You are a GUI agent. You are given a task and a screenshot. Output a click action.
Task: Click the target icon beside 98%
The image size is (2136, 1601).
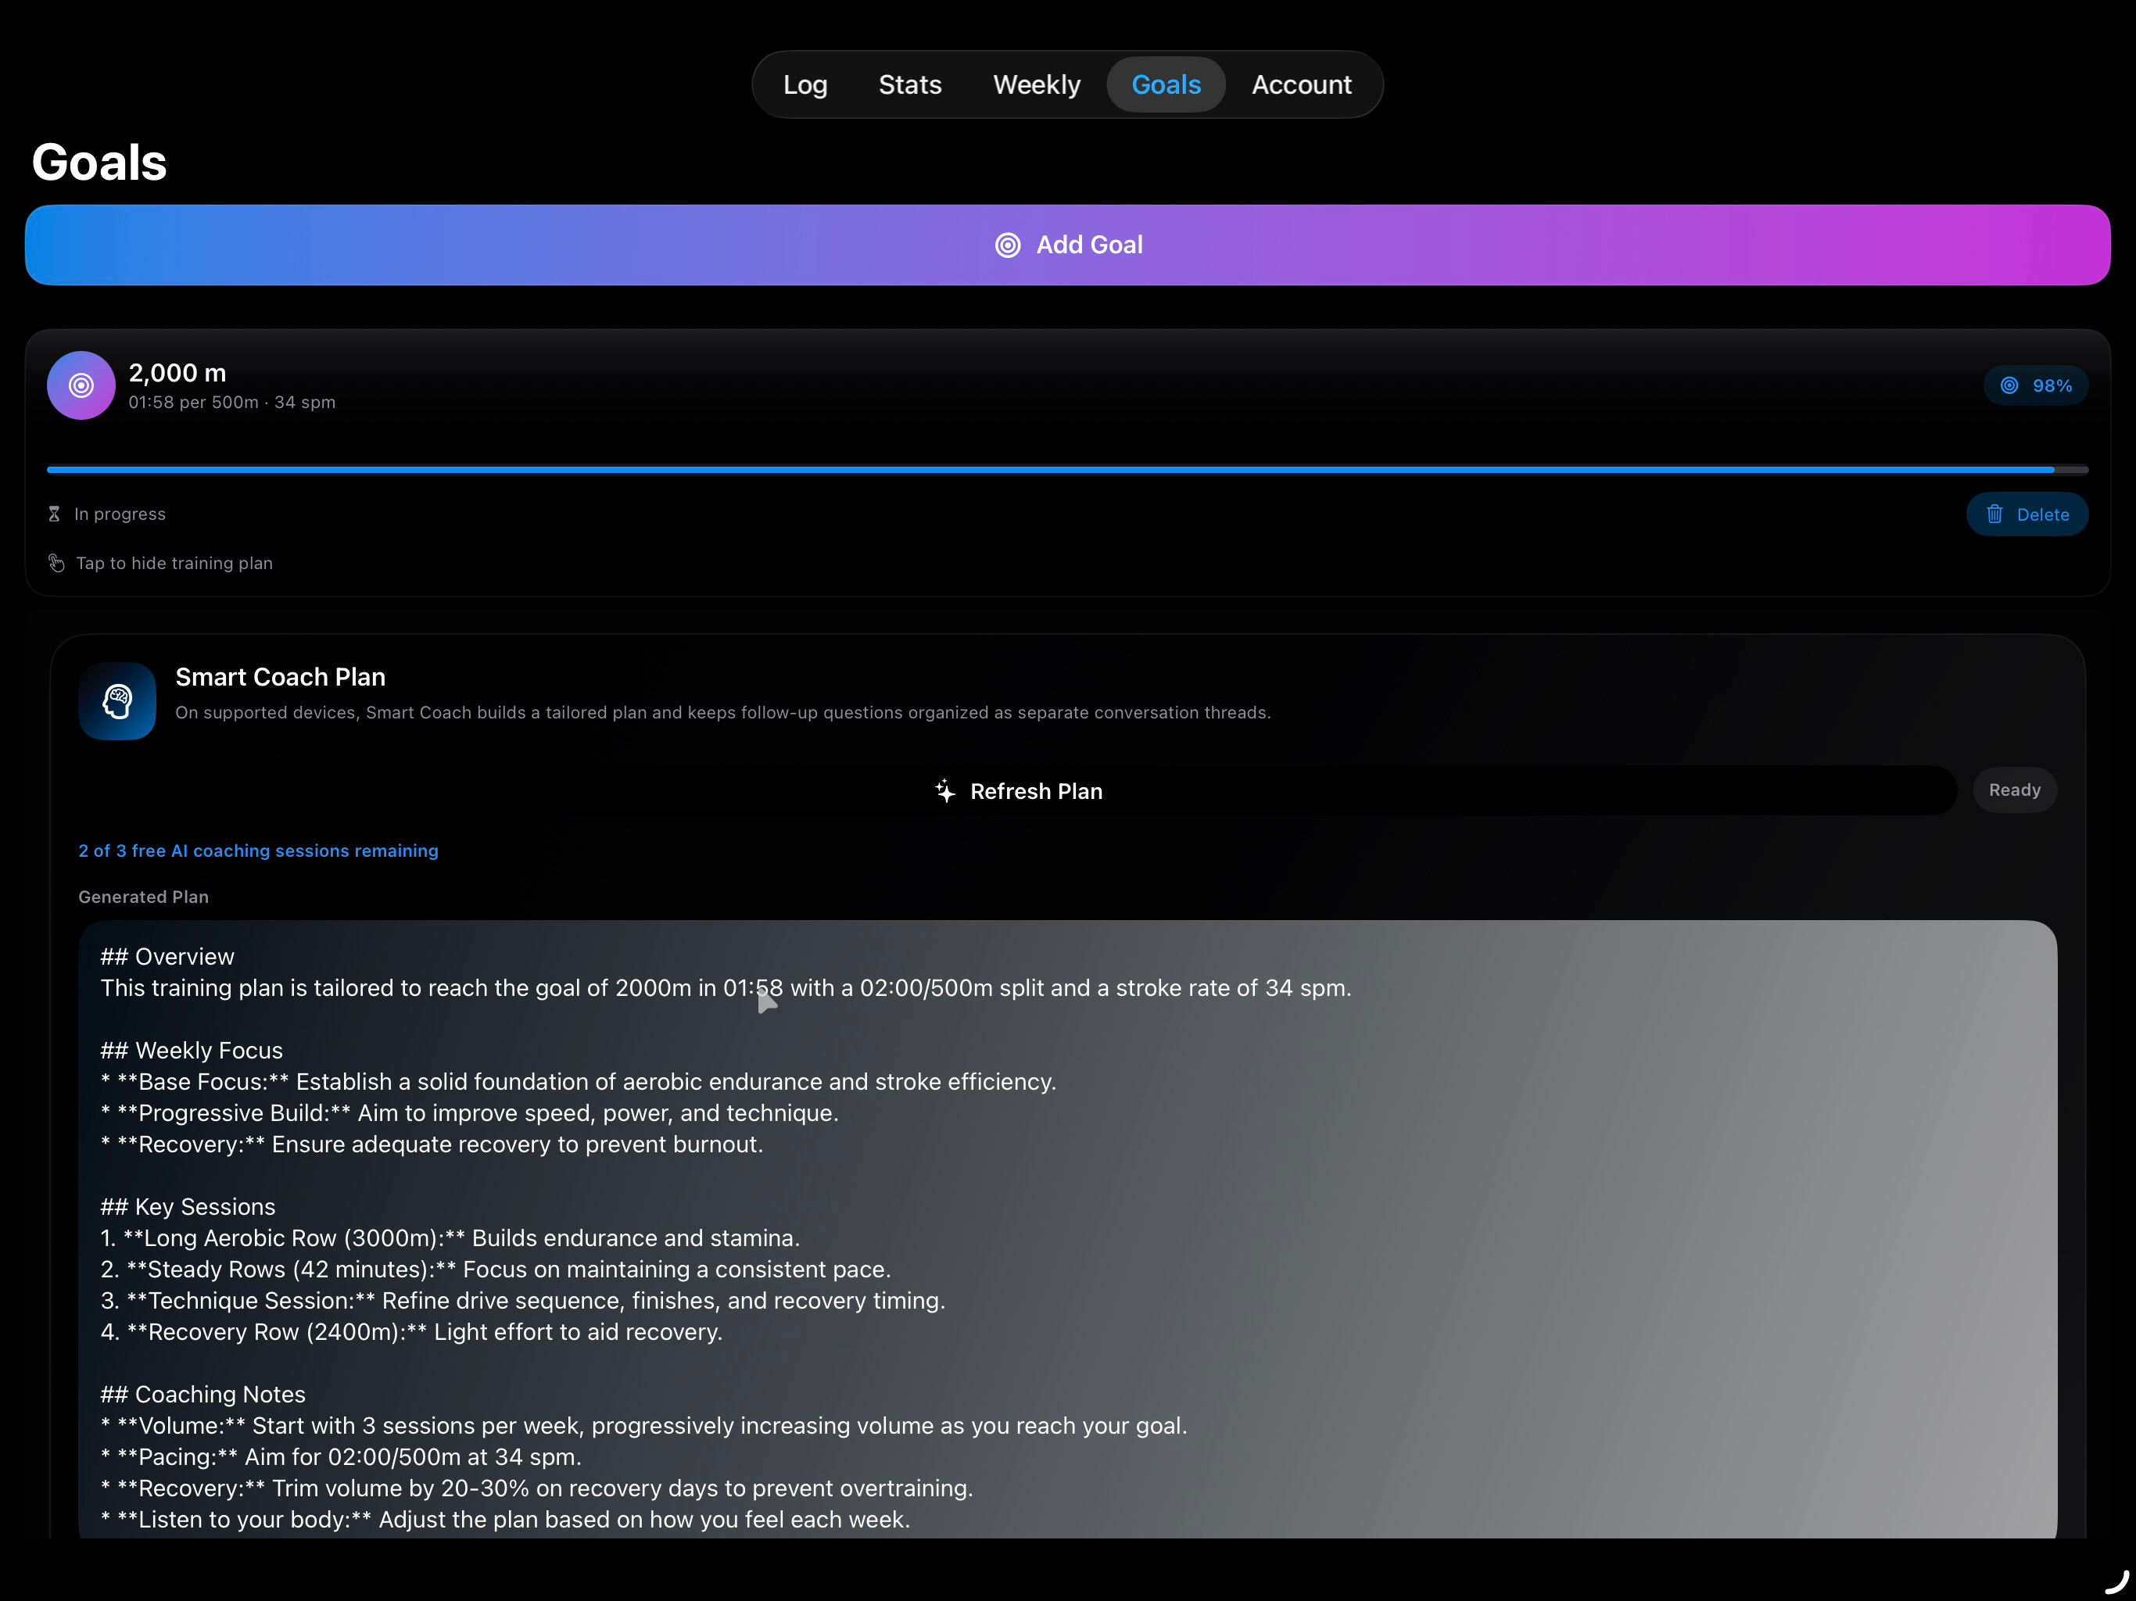pos(2009,385)
